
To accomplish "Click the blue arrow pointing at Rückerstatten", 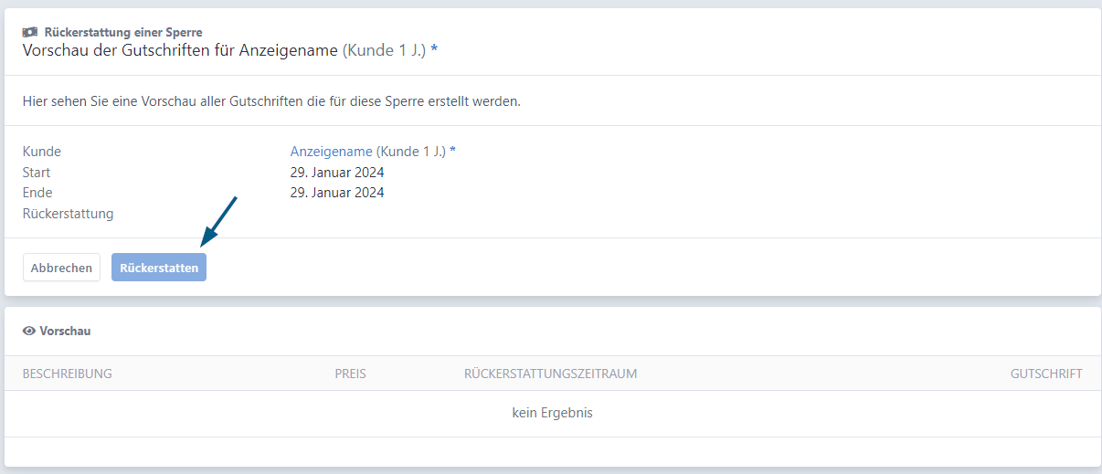I will tap(219, 220).
